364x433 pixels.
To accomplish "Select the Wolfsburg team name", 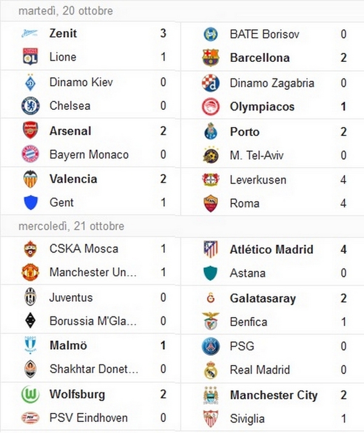I will [77, 394].
